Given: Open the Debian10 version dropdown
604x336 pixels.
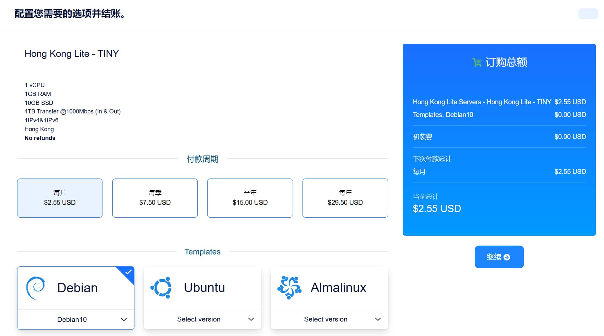Looking at the screenshot, I should pyautogui.click(x=75, y=320).
